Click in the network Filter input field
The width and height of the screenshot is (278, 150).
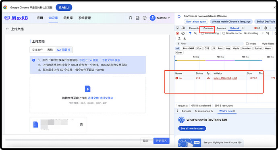(x=210, y=43)
